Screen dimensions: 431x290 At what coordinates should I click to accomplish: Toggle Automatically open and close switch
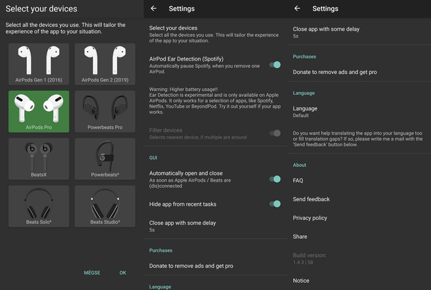(275, 179)
